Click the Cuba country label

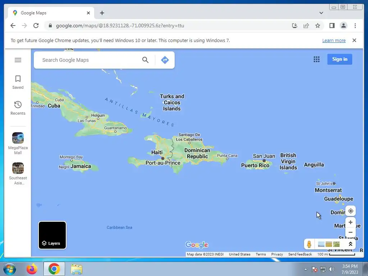[x=54, y=106]
